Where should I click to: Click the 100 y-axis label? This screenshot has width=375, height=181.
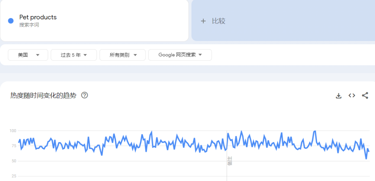click(x=13, y=131)
